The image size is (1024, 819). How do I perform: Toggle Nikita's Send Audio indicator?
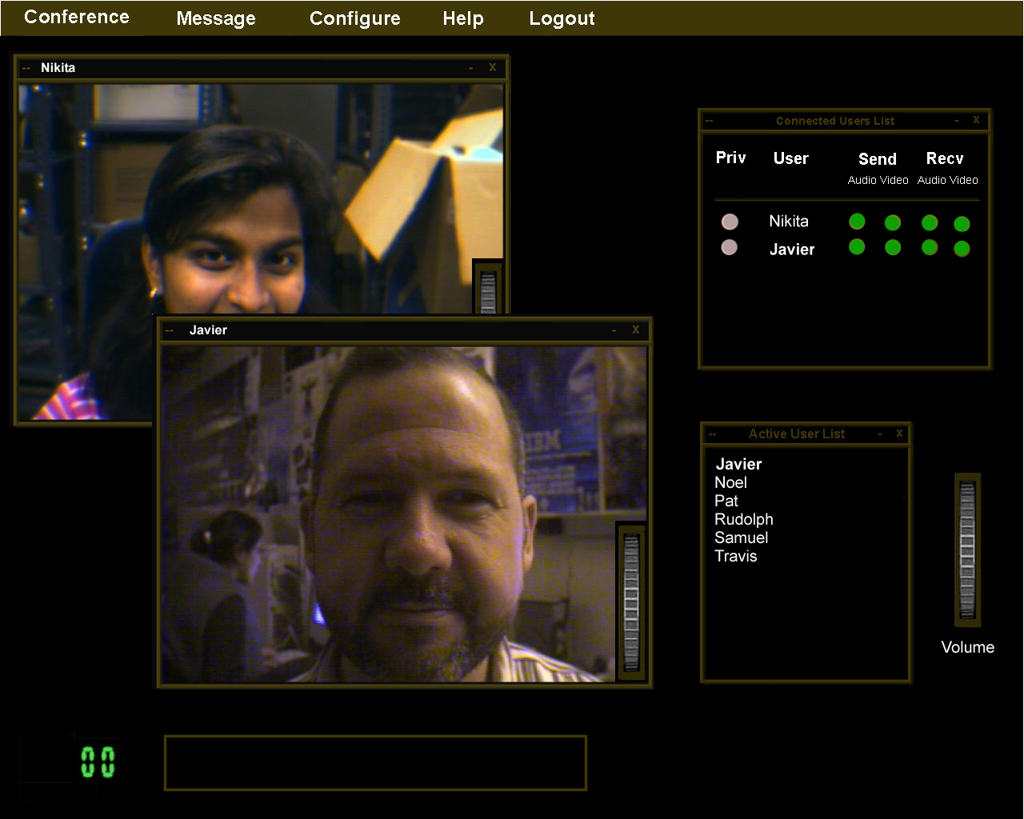(x=857, y=222)
